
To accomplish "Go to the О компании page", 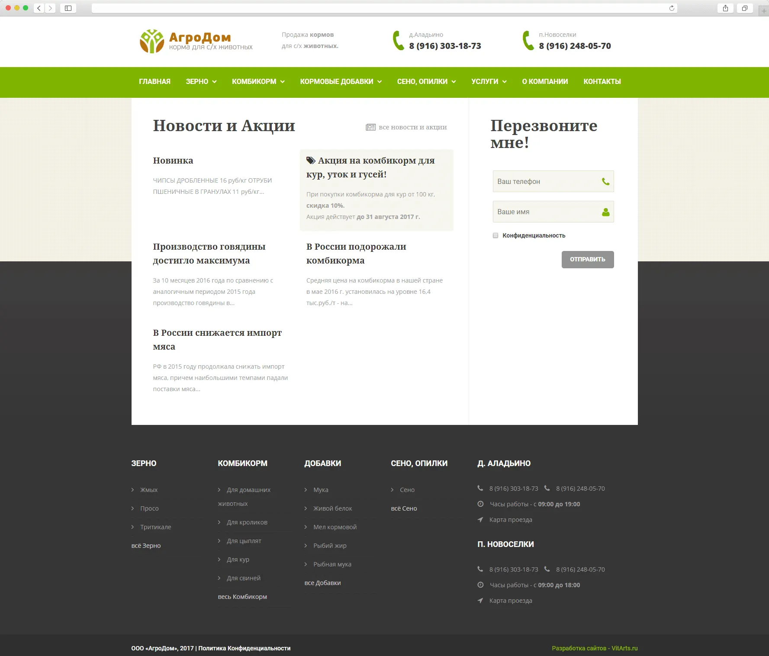I will (545, 81).
